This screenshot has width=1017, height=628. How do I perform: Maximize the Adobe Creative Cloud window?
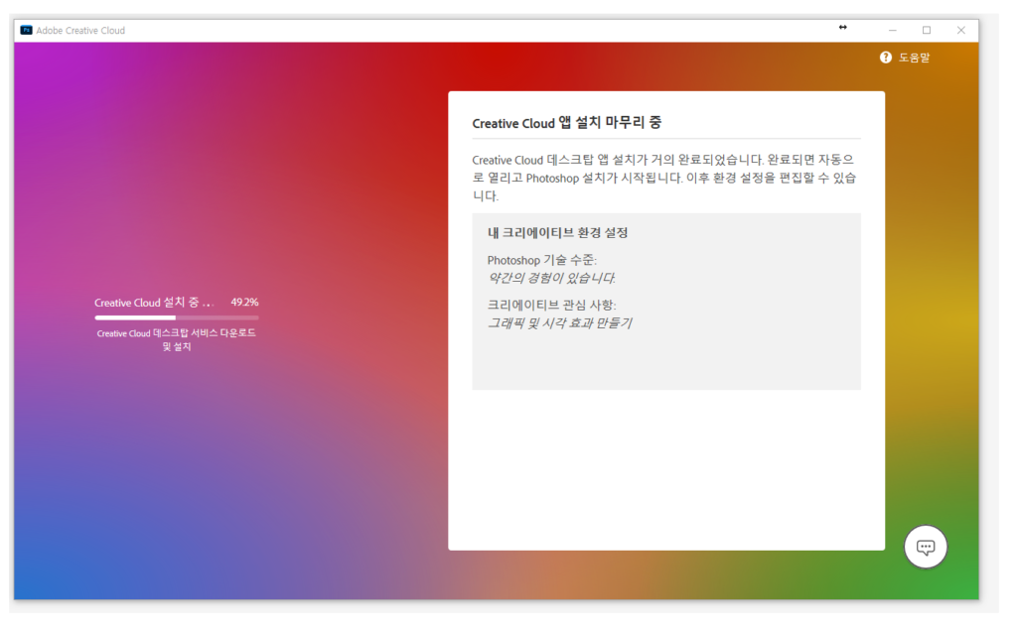coord(927,31)
